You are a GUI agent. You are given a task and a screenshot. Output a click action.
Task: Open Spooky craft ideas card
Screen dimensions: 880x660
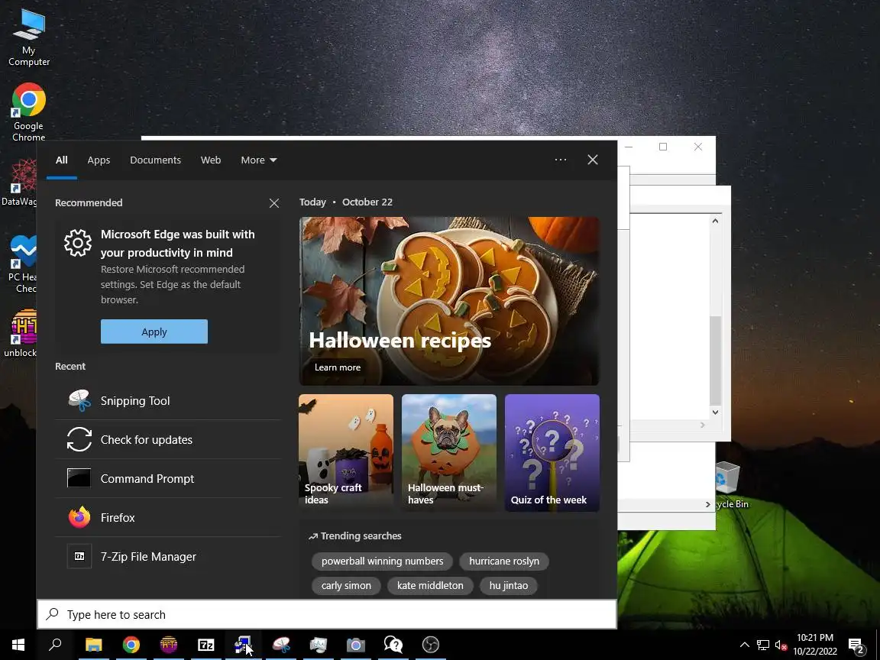tap(346, 452)
